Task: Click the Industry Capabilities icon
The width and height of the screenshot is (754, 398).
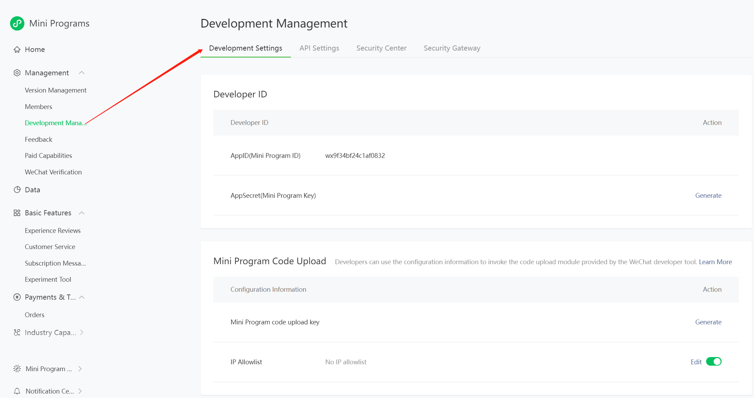Action: tap(17, 333)
